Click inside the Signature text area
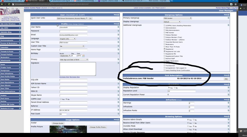Image resolution: width=247 pixels, height=137 pixels. [x=78, y=69]
